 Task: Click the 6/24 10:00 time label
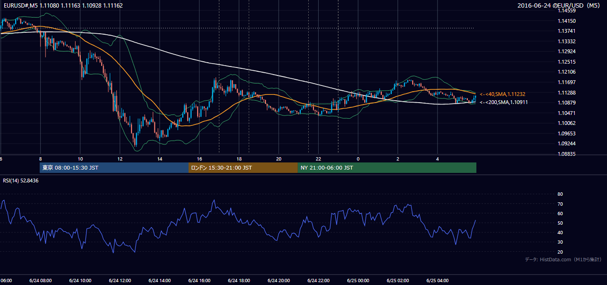(80, 280)
